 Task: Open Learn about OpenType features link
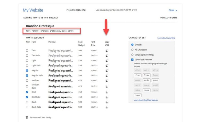pos(146,100)
